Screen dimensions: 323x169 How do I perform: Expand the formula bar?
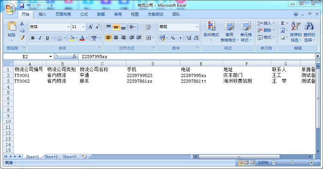click(x=317, y=56)
